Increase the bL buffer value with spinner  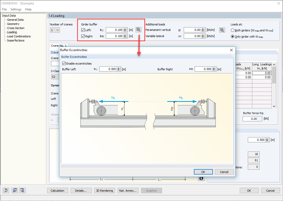click(125, 29)
